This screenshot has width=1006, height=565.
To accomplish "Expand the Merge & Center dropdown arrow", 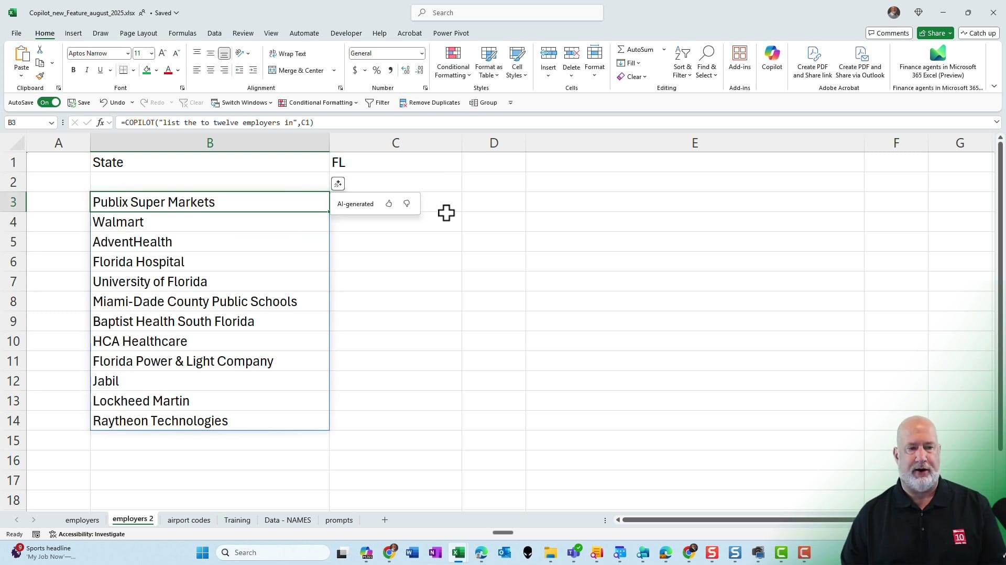I will pyautogui.click(x=334, y=70).
